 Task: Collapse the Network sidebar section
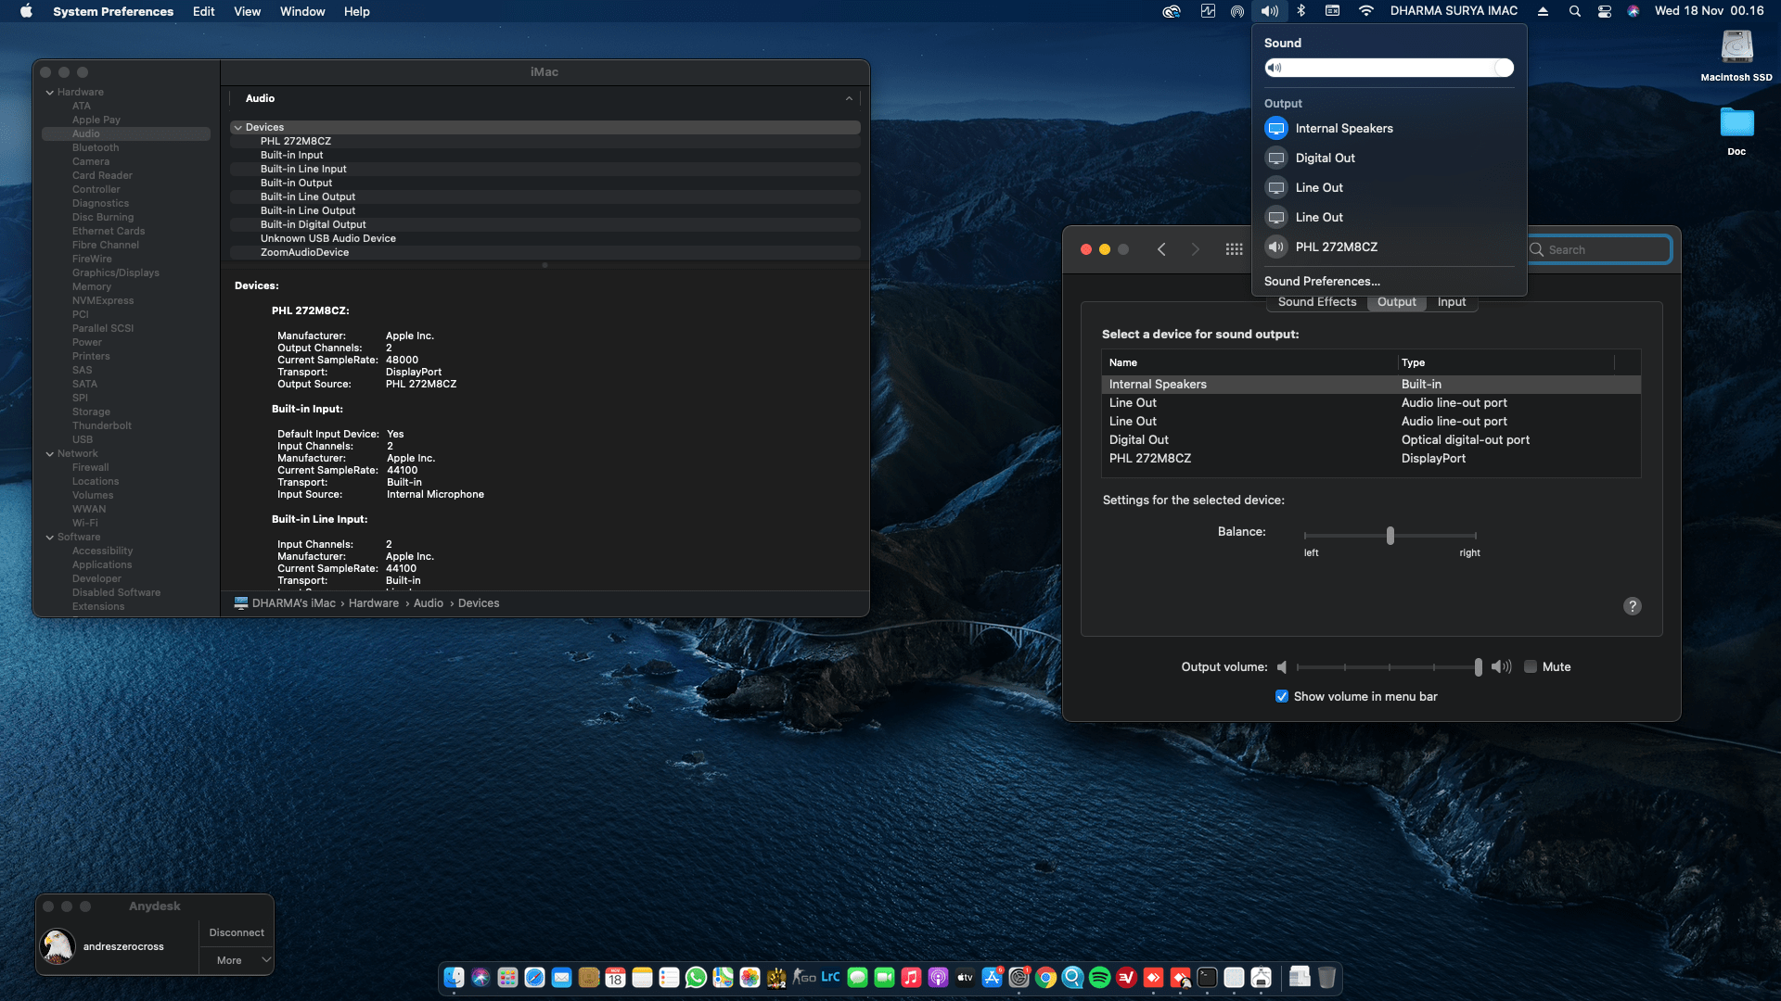pos(50,454)
